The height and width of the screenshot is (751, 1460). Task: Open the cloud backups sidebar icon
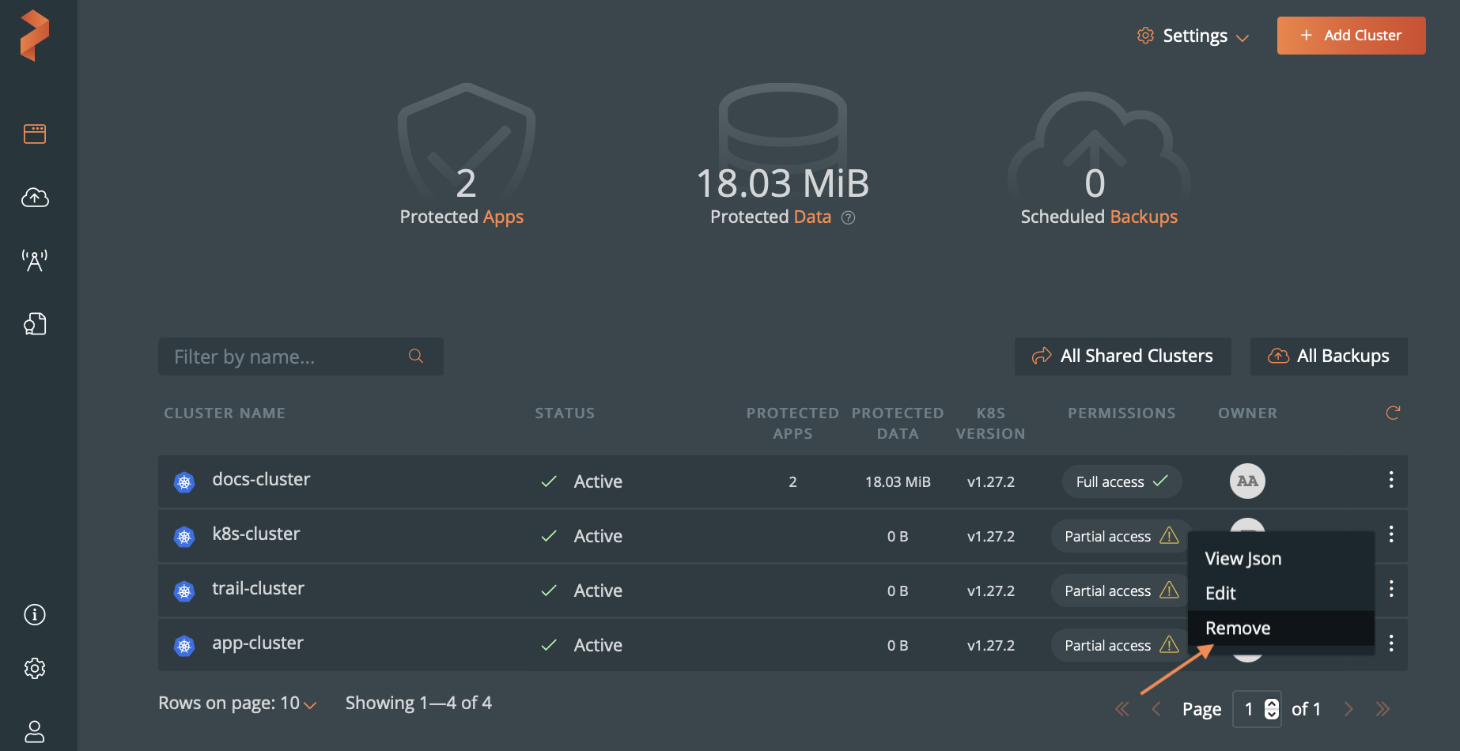point(35,198)
